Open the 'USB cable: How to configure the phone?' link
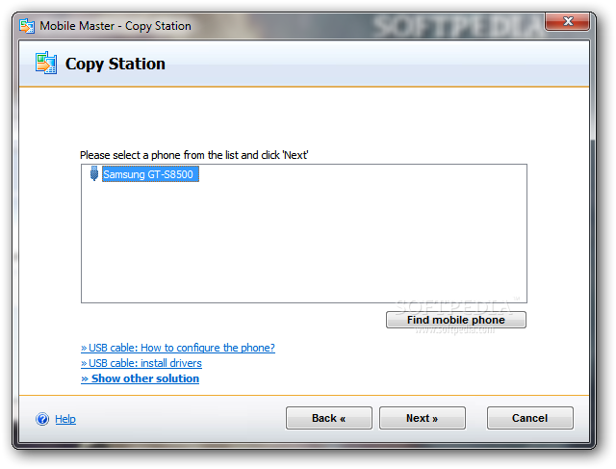616x469 pixels. pyautogui.click(x=178, y=348)
